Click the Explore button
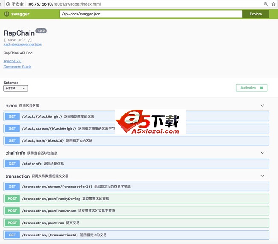 pyautogui.click(x=255, y=14)
